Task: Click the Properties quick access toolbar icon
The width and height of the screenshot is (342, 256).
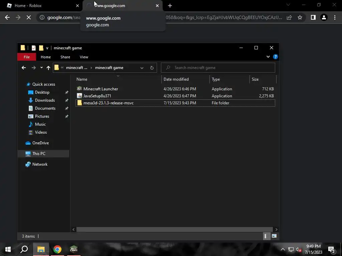Action: tap(34, 48)
